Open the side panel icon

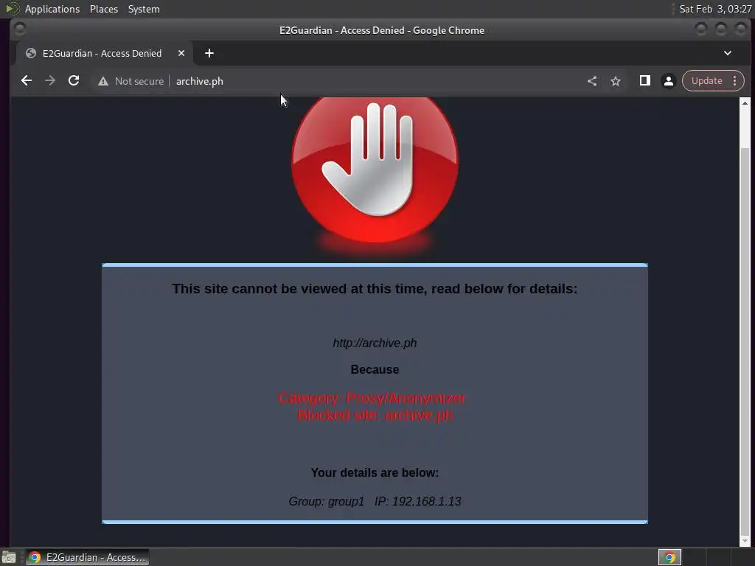pyautogui.click(x=644, y=81)
